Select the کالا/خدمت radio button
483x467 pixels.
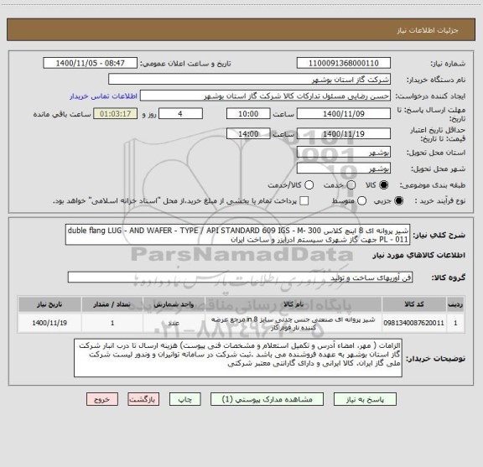[x=309, y=185]
